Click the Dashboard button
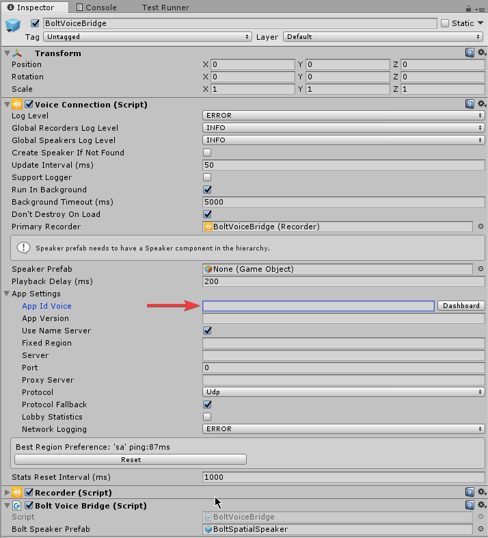The width and height of the screenshot is (488, 538). pyautogui.click(x=461, y=306)
